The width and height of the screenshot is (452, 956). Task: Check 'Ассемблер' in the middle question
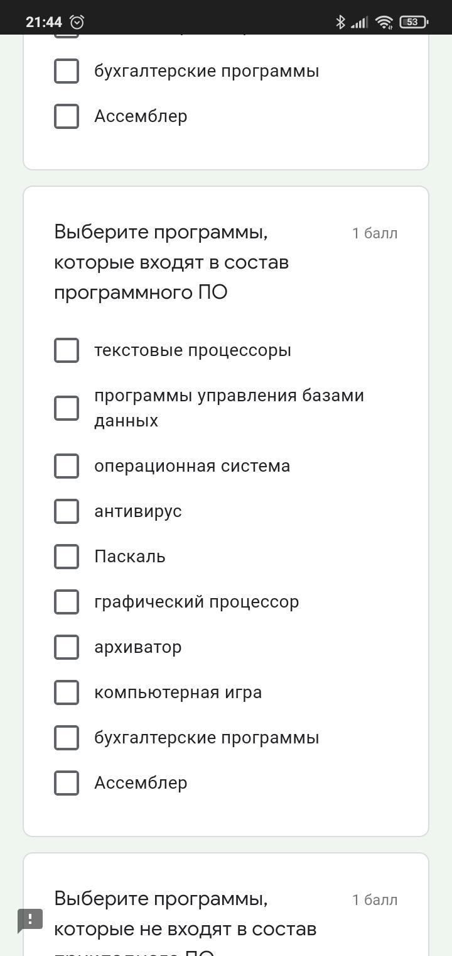click(67, 783)
